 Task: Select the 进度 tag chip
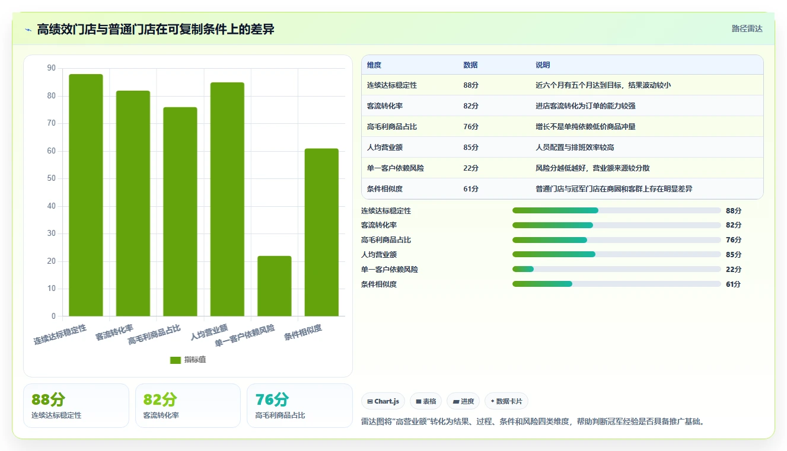pyautogui.click(x=463, y=401)
